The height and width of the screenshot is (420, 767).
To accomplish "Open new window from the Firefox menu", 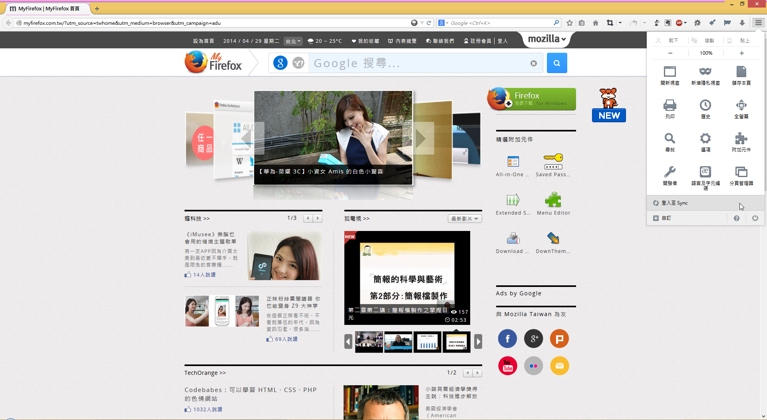I will click(x=670, y=75).
